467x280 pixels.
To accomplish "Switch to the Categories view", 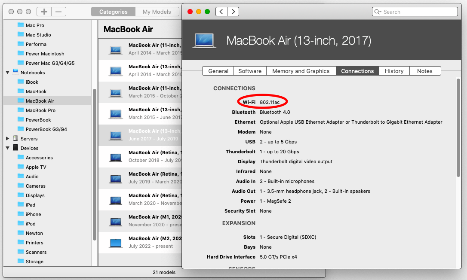I will (113, 12).
